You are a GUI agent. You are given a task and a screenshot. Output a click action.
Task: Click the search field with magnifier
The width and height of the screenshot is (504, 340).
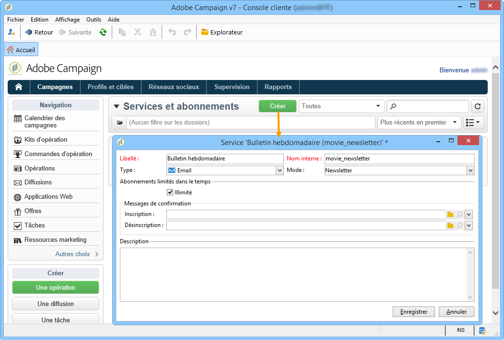(x=428, y=106)
